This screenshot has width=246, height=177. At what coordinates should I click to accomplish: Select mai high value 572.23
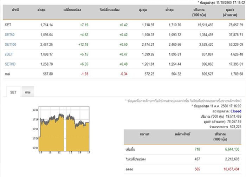[149, 74]
